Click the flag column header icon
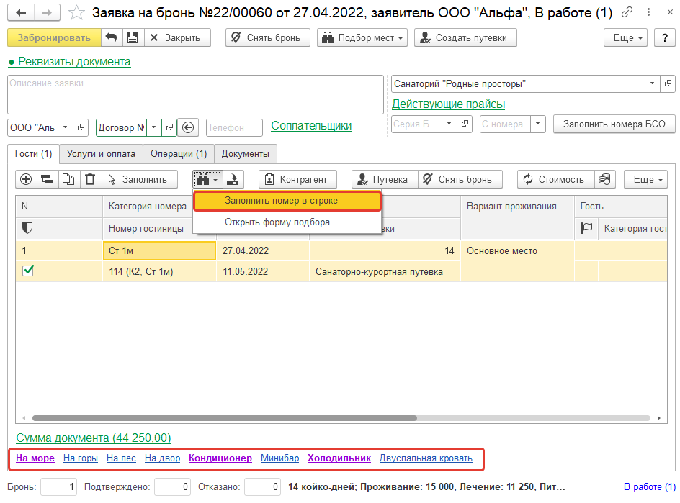Image resolution: width=680 pixels, height=503 pixels. [x=586, y=228]
